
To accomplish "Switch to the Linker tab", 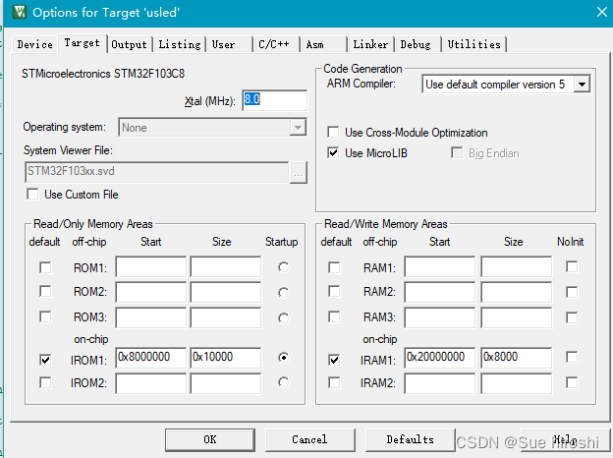I will [370, 44].
